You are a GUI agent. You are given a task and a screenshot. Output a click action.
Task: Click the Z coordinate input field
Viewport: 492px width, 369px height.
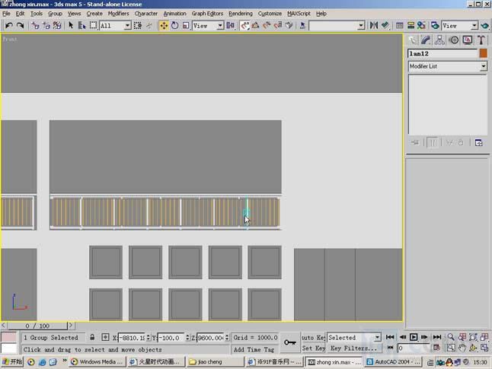point(210,338)
